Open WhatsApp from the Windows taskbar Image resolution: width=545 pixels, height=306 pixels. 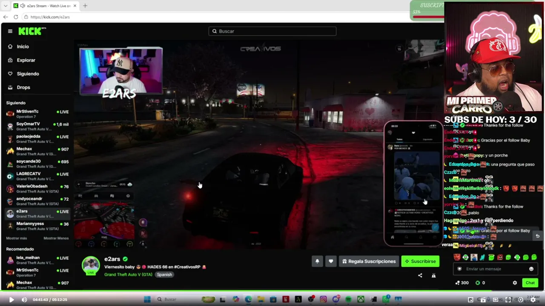(x=386, y=300)
